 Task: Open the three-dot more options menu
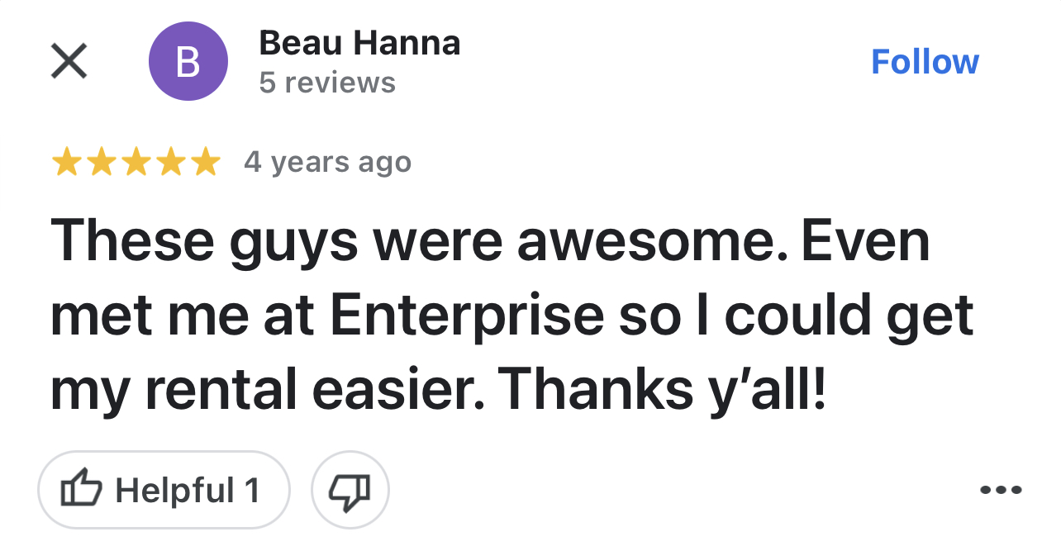tap(1001, 490)
